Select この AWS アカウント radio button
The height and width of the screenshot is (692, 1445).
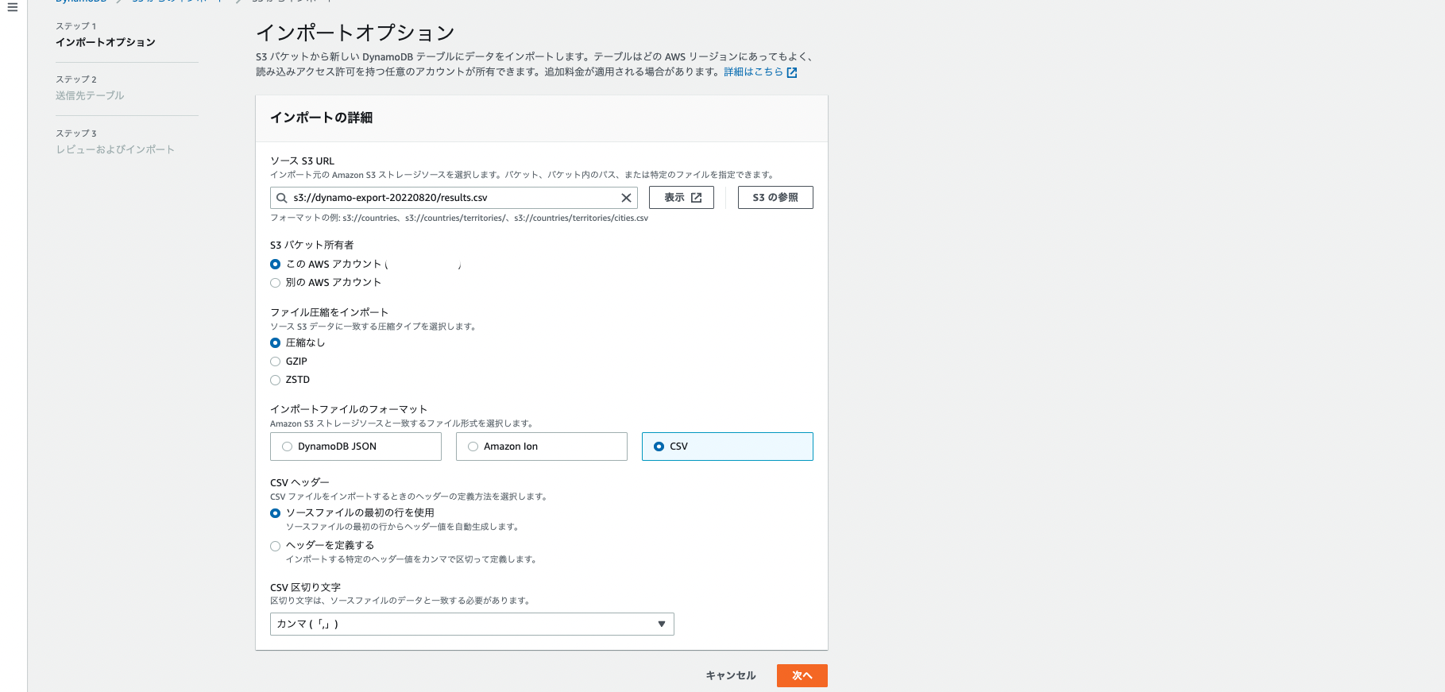275,264
